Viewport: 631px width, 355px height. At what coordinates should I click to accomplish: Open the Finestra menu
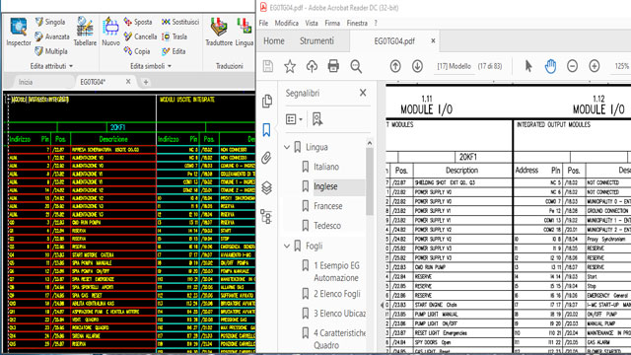pyautogui.click(x=357, y=24)
